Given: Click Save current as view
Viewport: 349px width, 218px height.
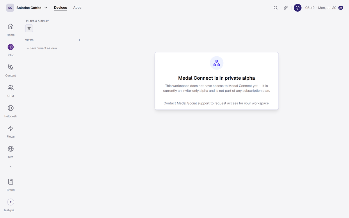Looking at the screenshot, I should pos(42,48).
